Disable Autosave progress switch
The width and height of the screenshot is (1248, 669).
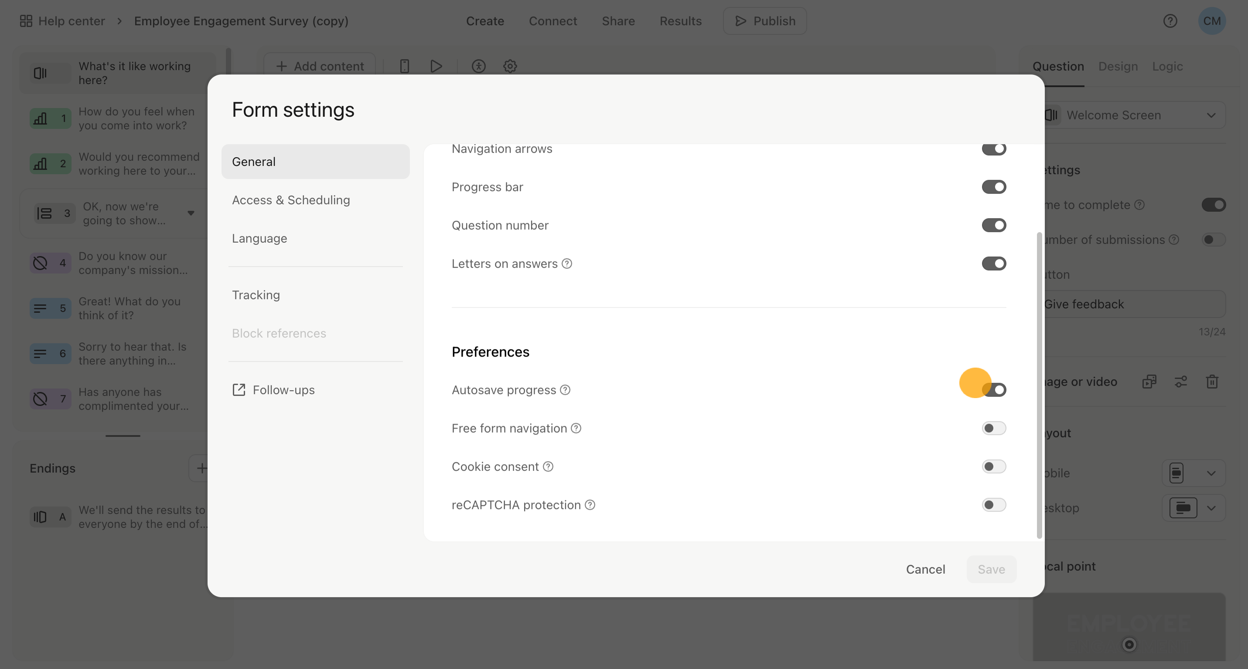994,390
